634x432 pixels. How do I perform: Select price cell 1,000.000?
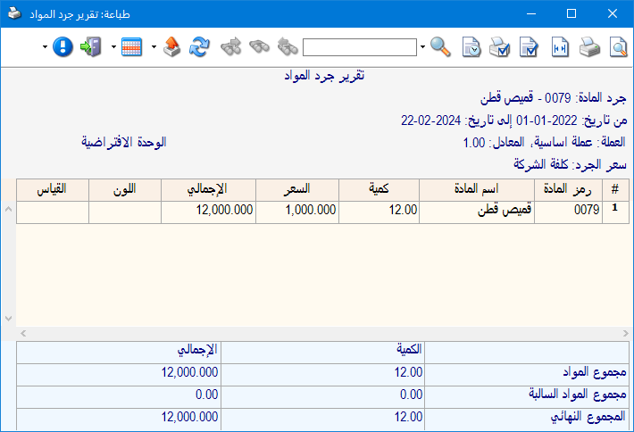[297, 212]
